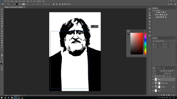This screenshot has height=99, width=177.
Task: Open the stroke line type dropdown
Action: point(34,4)
